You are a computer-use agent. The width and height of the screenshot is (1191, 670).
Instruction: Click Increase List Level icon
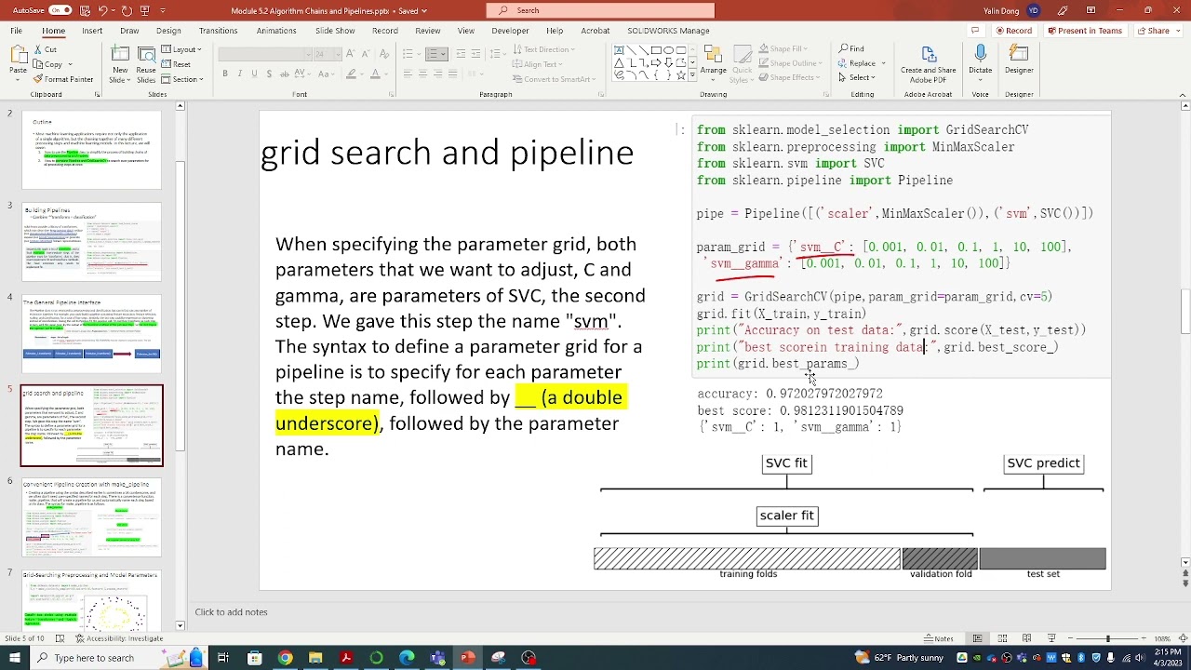pos(475,54)
